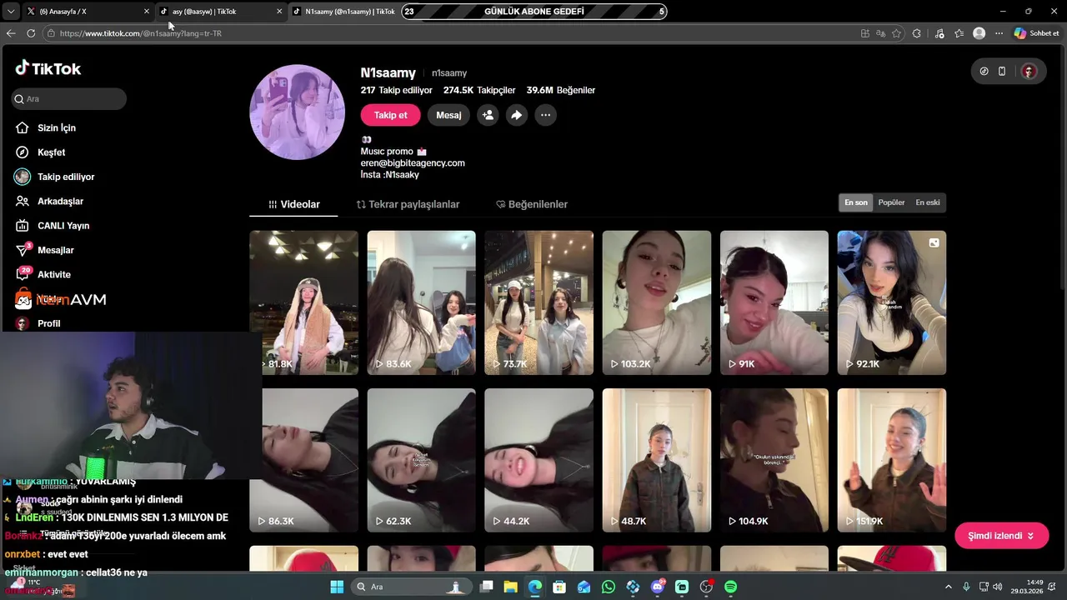
Task: Show hidden system tray icons
Action: [x=949, y=587]
